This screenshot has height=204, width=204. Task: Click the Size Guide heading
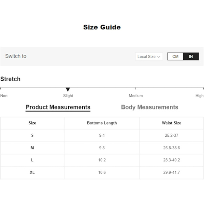point(102,27)
